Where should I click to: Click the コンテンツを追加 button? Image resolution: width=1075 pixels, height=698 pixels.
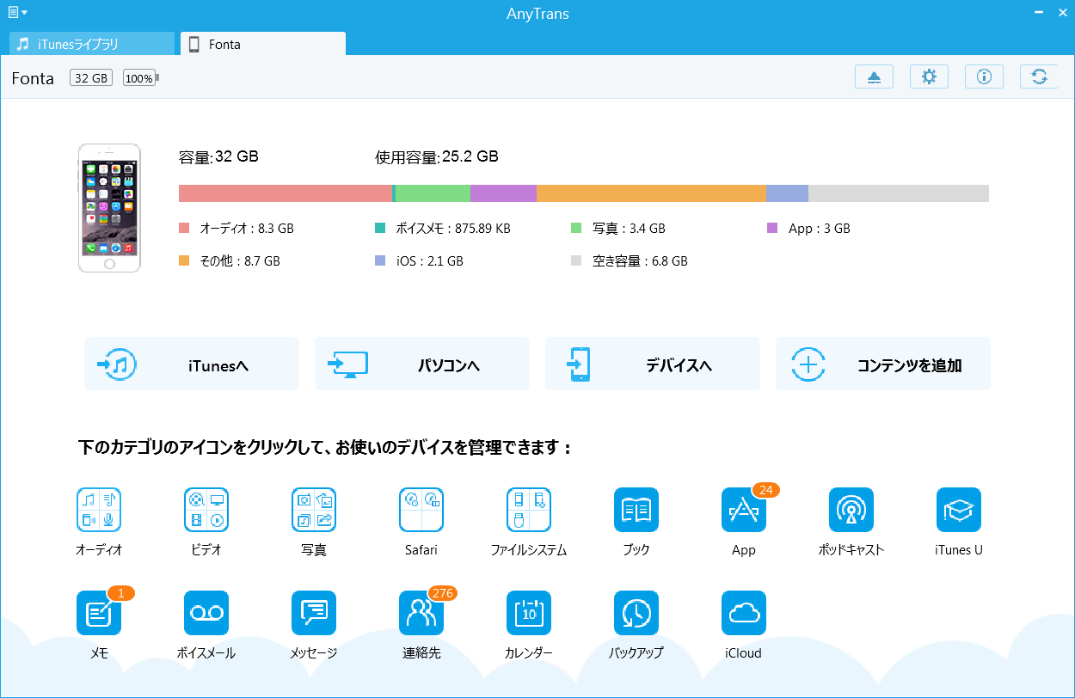point(883,364)
